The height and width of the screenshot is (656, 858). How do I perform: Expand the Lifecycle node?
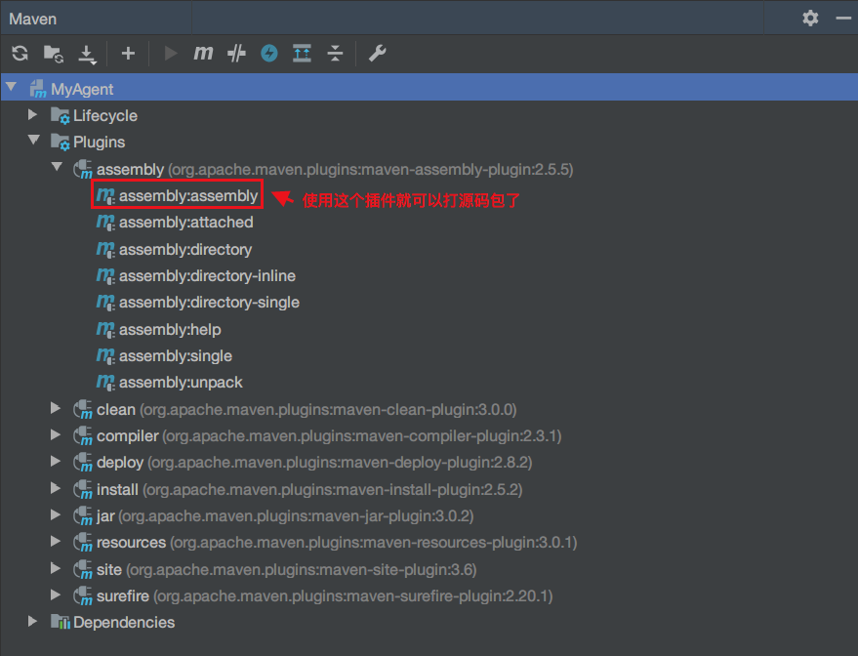(32, 114)
